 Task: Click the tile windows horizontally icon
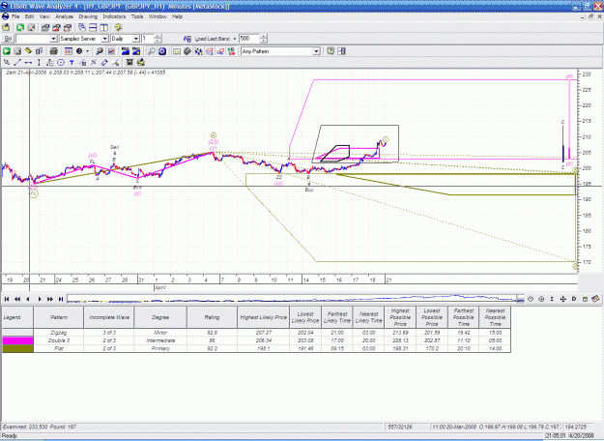(x=93, y=27)
